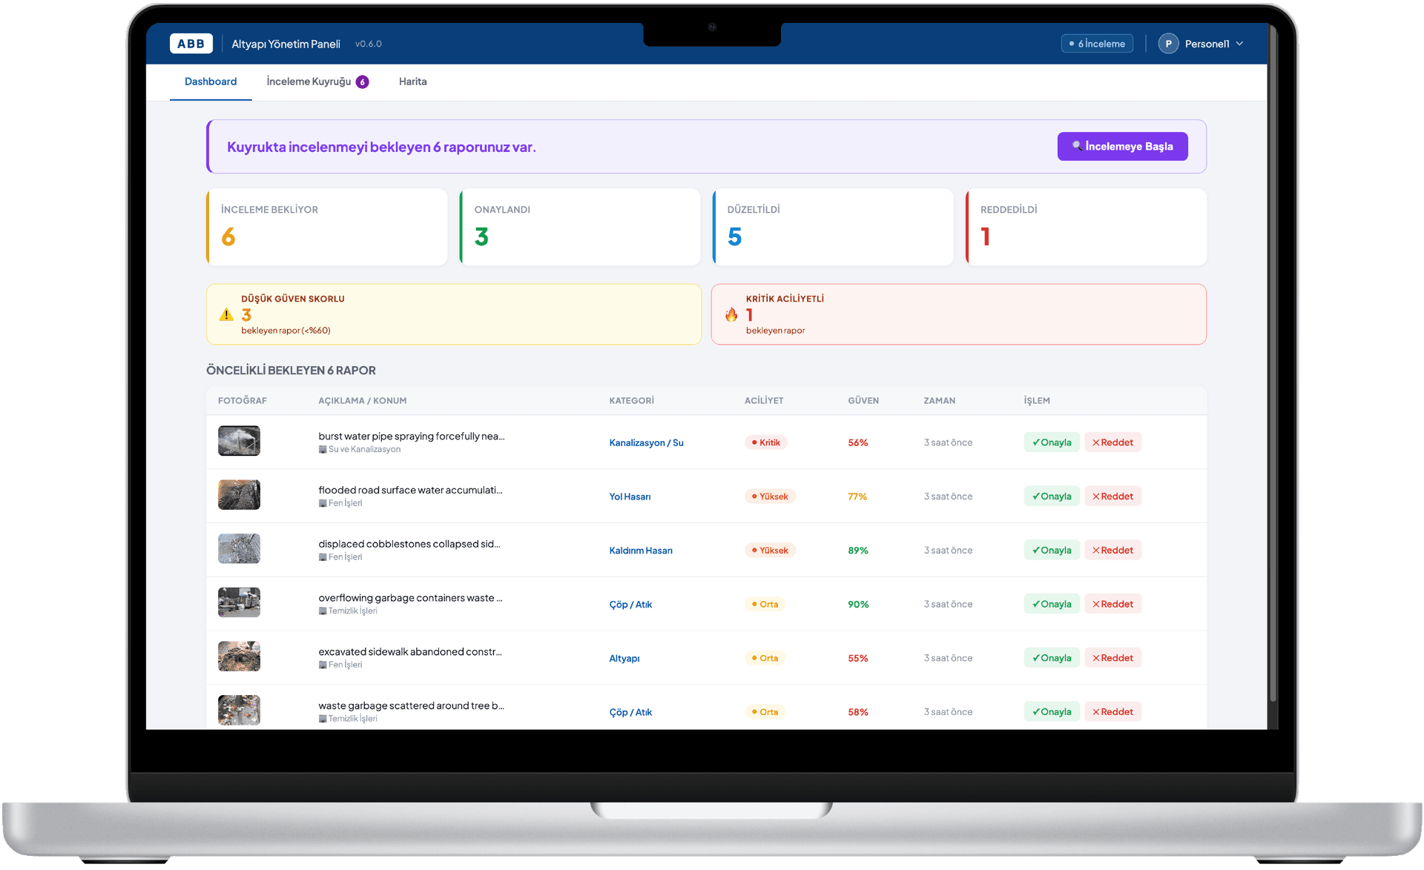The width and height of the screenshot is (1424, 870).
Task: Click the Su ve Kanalizasyon department label
Action: [x=360, y=449]
